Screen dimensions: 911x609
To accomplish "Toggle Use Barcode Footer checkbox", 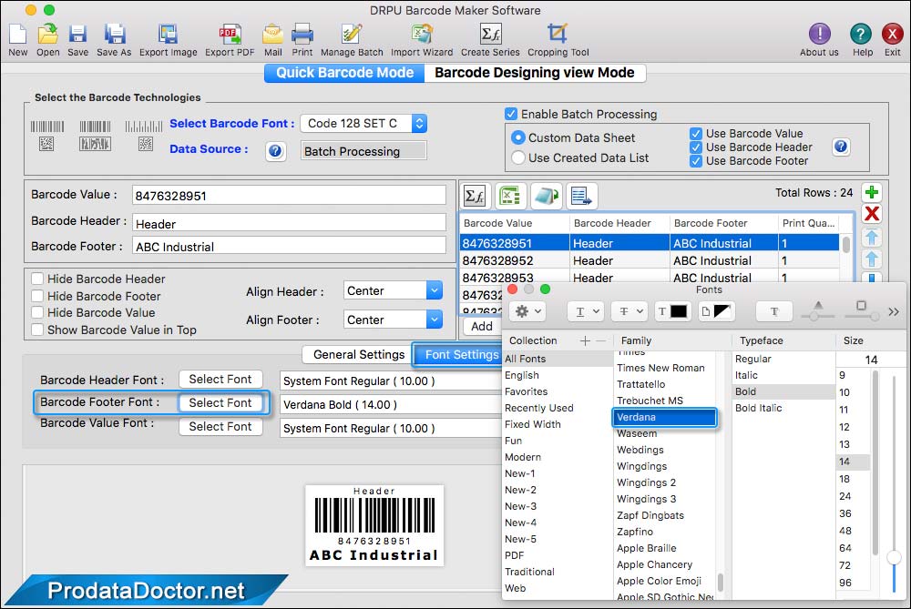I will [x=695, y=161].
